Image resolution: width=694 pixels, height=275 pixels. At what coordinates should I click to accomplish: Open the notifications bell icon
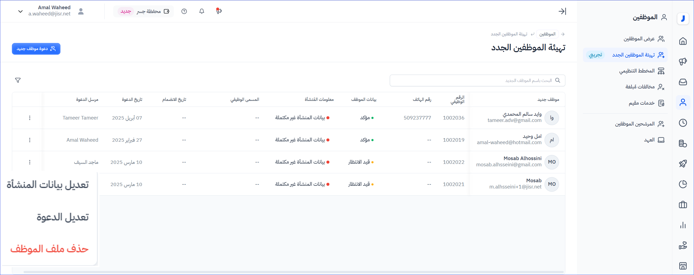click(x=202, y=11)
